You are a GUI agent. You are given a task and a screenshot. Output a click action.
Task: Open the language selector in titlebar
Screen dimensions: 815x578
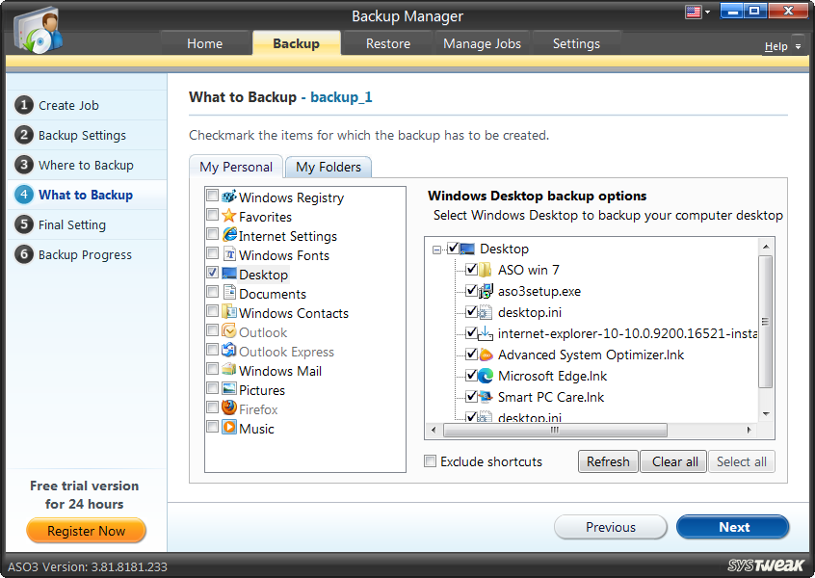pyautogui.click(x=698, y=11)
